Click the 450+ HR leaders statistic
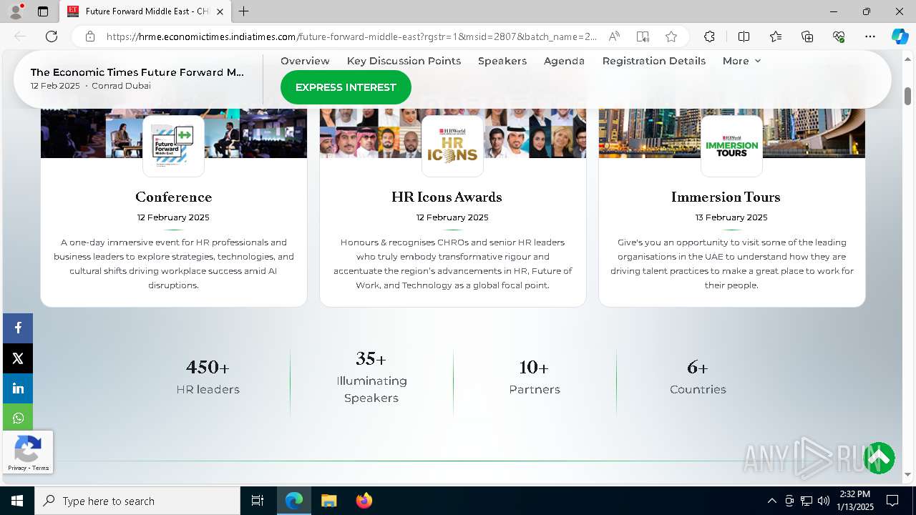This screenshot has height=515, width=916. click(208, 377)
